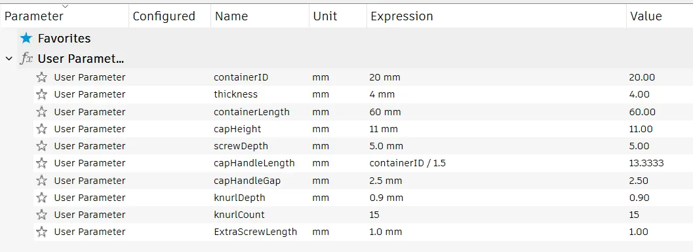
Task: Toggle favorite star for capHandleLength
Action: (41, 163)
